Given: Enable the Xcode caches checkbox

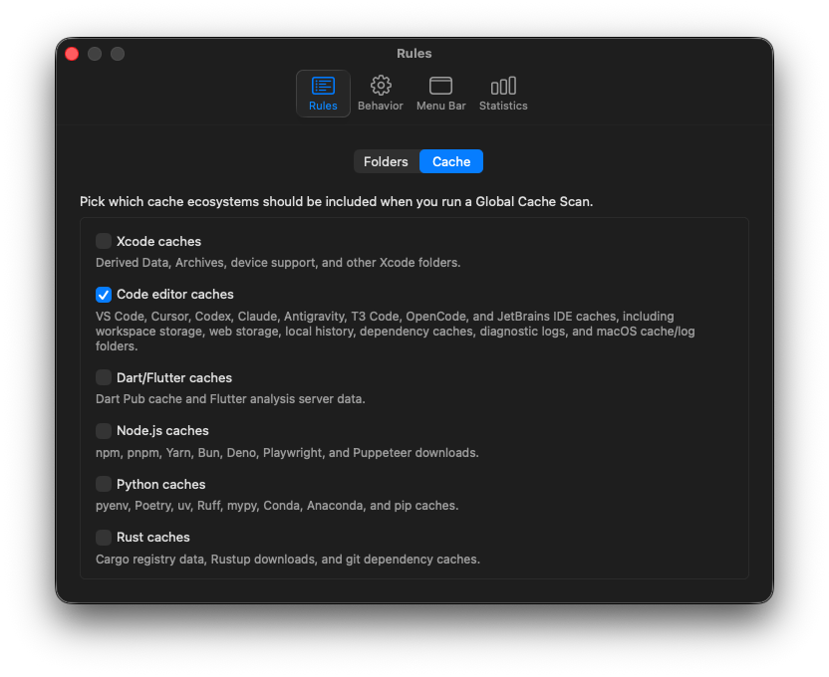Looking at the screenshot, I should [104, 241].
